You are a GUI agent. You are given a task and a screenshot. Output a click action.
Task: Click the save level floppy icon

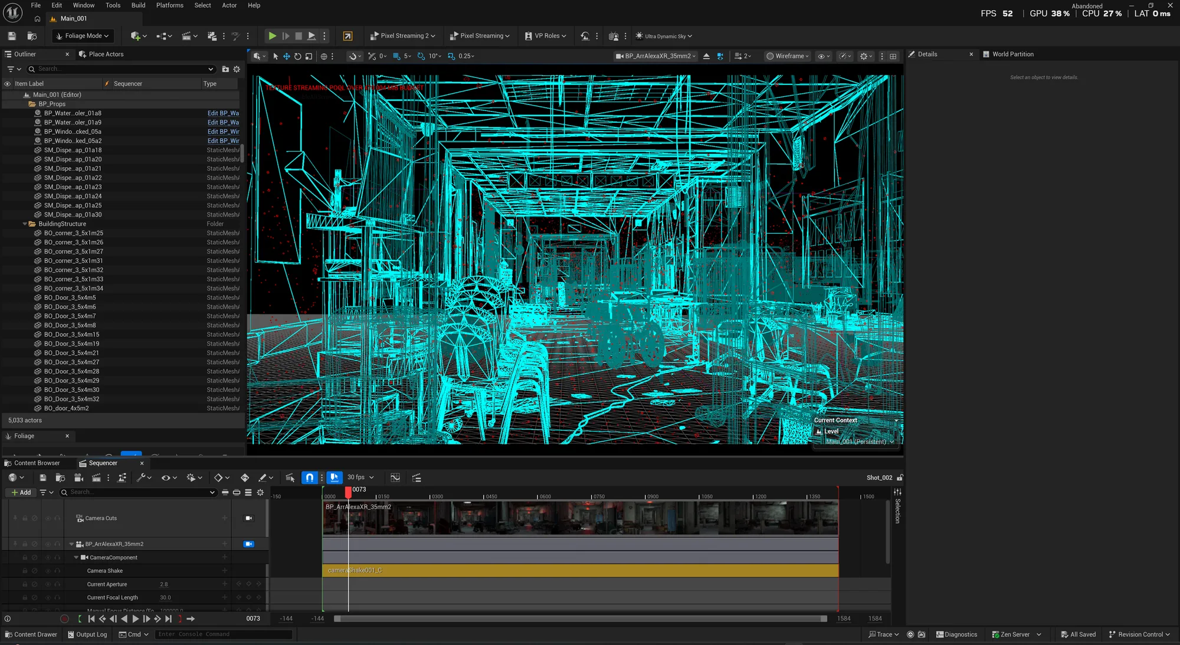tap(12, 36)
